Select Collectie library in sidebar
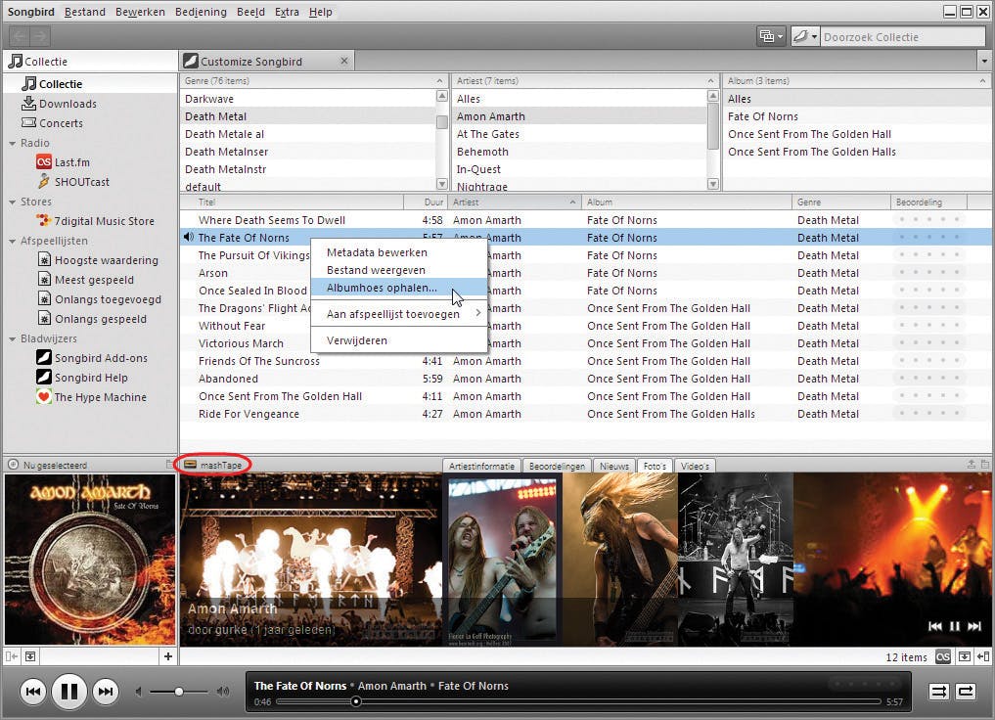The image size is (995, 720). 52,84
